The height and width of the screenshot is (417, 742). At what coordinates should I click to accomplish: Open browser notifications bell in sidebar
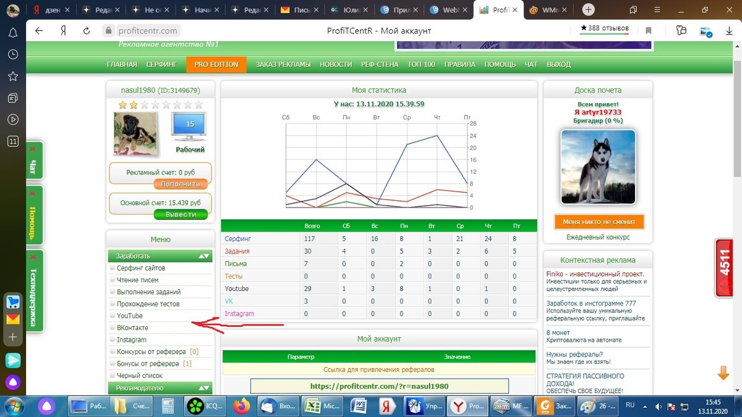point(12,33)
